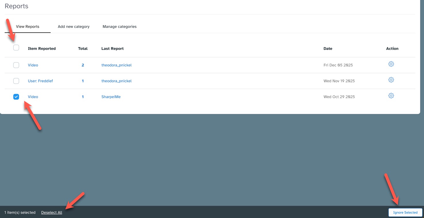Image resolution: width=424 pixels, height=218 pixels.
Task: Open the Video item reported by SharpeiMe
Action: [33, 97]
